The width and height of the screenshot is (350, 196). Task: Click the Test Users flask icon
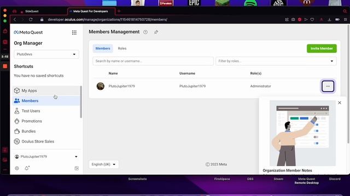pos(17,111)
